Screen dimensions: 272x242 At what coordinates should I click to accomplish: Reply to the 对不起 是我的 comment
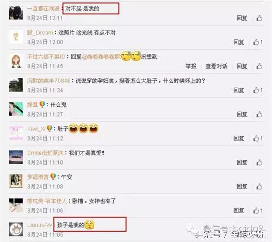pyautogui.click(x=242, y=18)
